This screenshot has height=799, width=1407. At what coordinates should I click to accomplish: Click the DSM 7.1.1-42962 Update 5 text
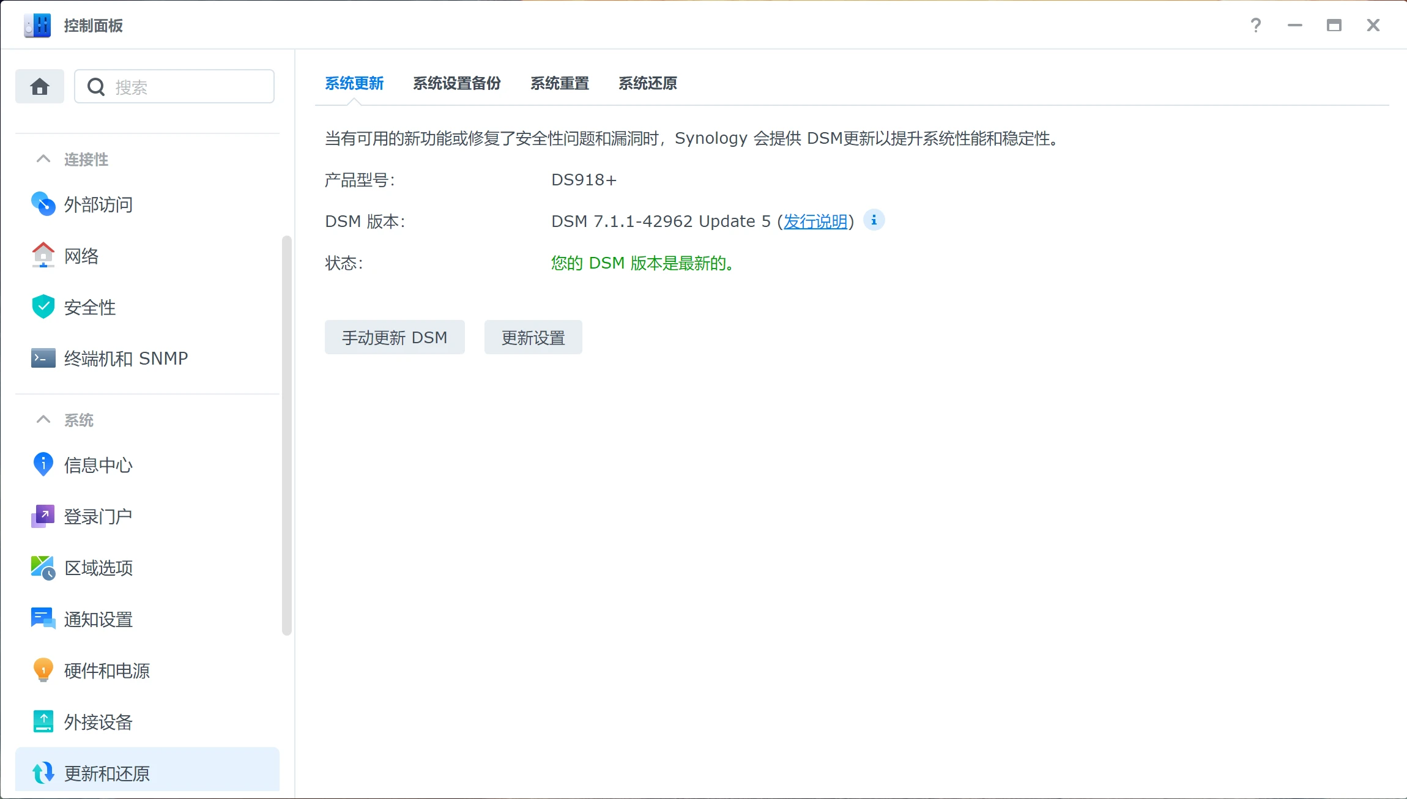661,221
